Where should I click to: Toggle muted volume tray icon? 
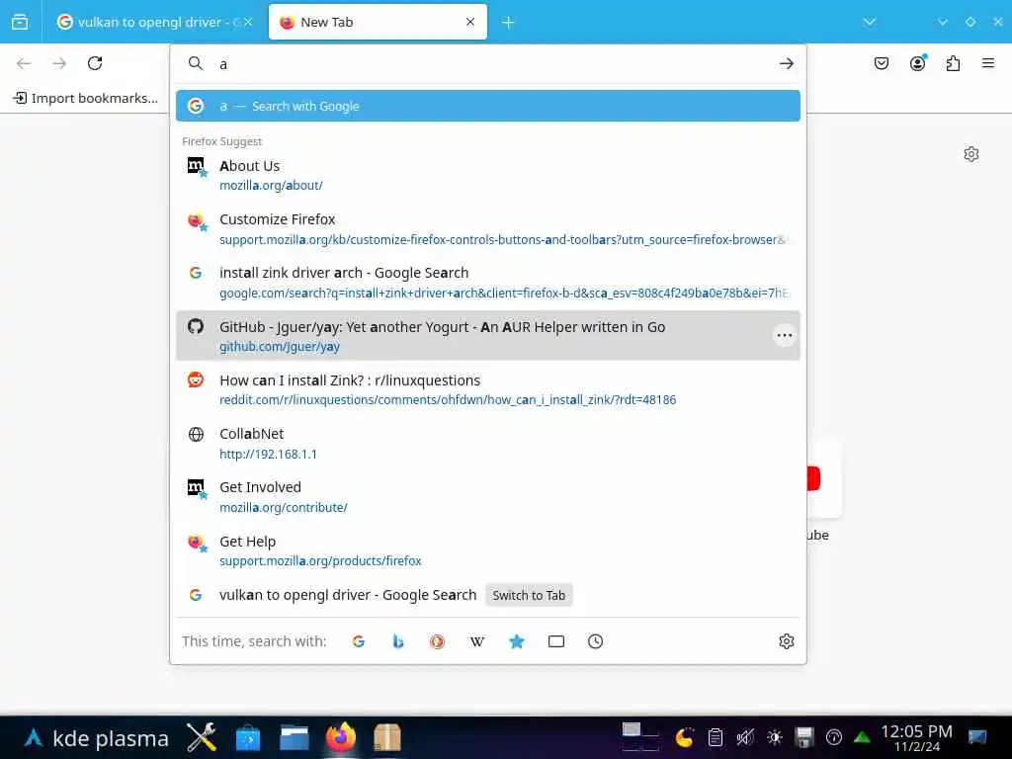click(745, 737)
